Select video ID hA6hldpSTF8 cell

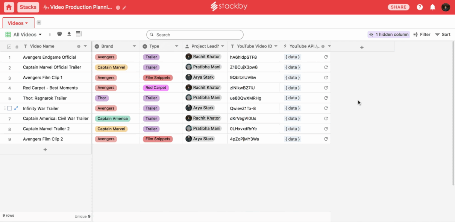(254, 57)
